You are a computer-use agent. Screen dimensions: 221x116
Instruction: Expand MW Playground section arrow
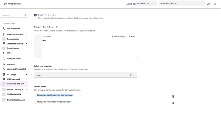click(x=26, y=79)
